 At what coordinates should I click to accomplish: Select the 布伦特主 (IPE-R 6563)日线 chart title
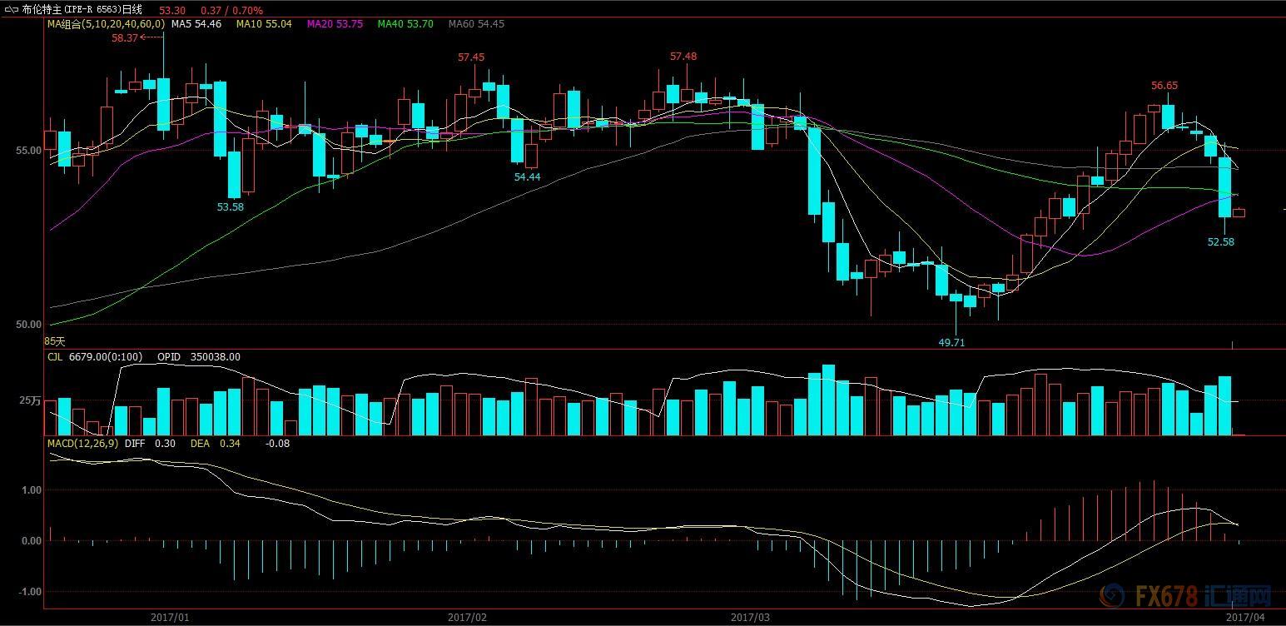(x=82, y=10)
